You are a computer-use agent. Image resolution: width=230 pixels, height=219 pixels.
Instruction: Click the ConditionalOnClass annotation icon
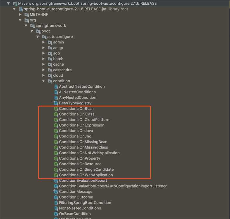(56, 114)
